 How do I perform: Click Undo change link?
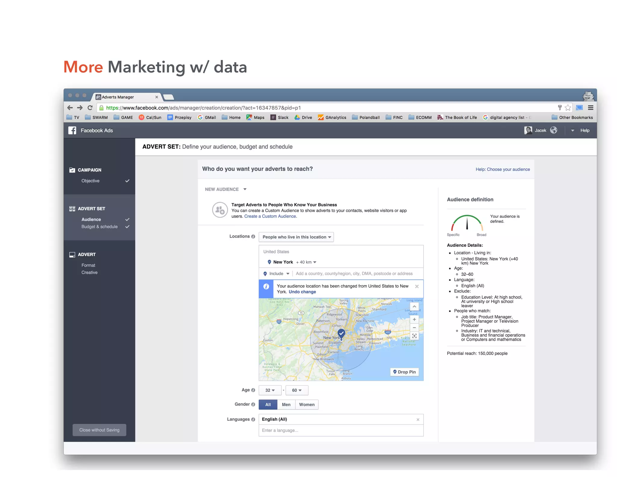pyautogui.click(x=302, y=292)
